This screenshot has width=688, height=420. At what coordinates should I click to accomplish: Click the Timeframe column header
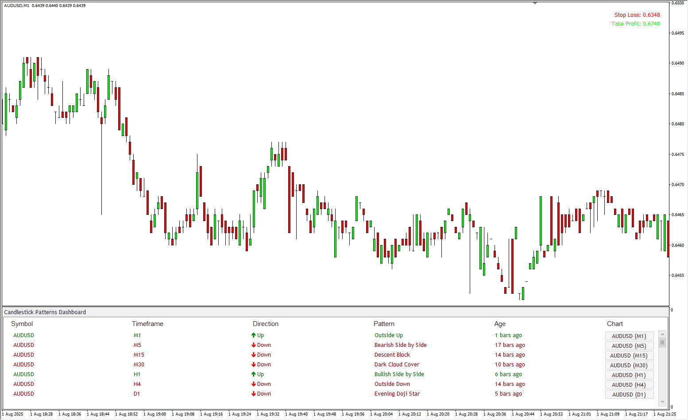pos(147,324)
